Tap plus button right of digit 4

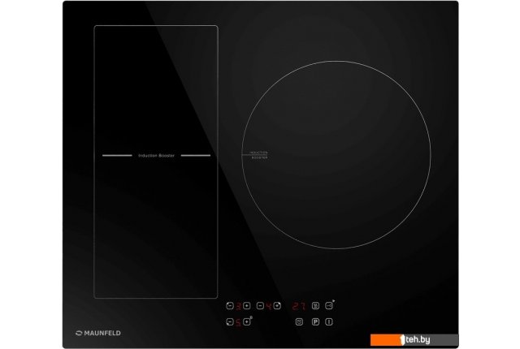tap(278, 306)
